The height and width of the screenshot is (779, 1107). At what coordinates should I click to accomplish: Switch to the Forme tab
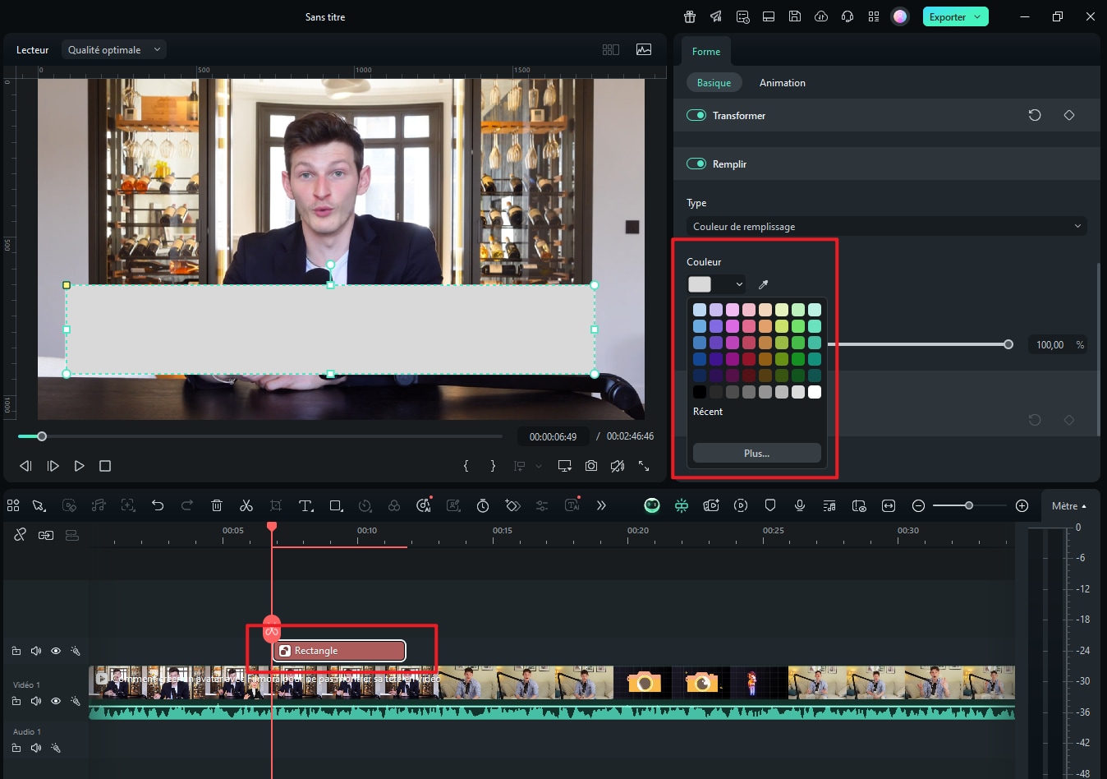[x=706, y=51]
